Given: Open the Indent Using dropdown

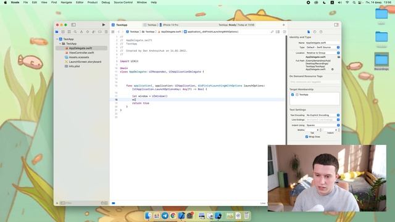Looking at the screenshot, I should 323,125.
